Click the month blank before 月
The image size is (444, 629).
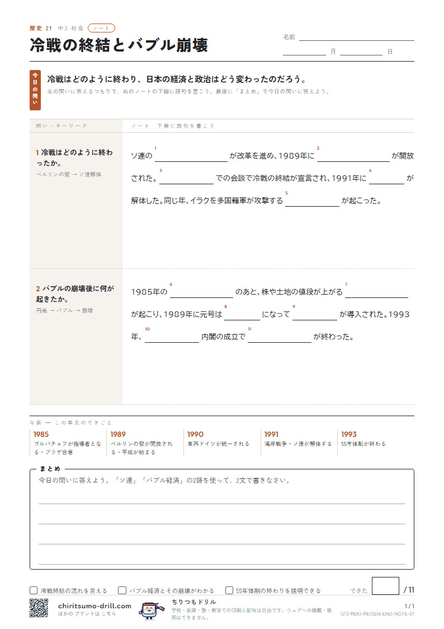click(x=304, y=52)
